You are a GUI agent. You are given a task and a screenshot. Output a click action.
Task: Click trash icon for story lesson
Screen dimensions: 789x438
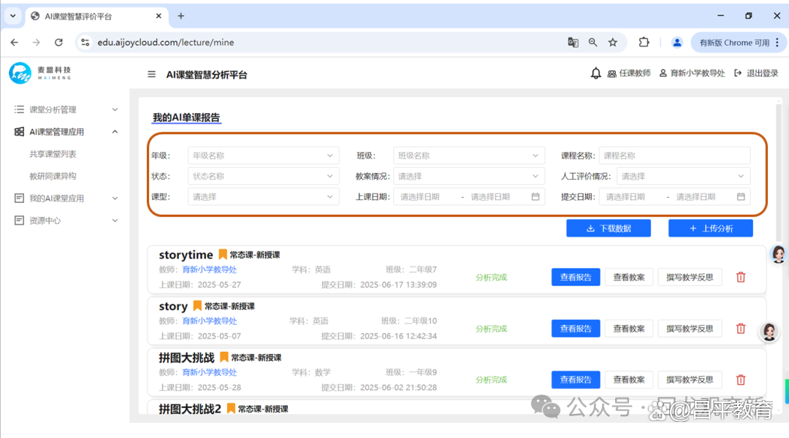(741, 328)
